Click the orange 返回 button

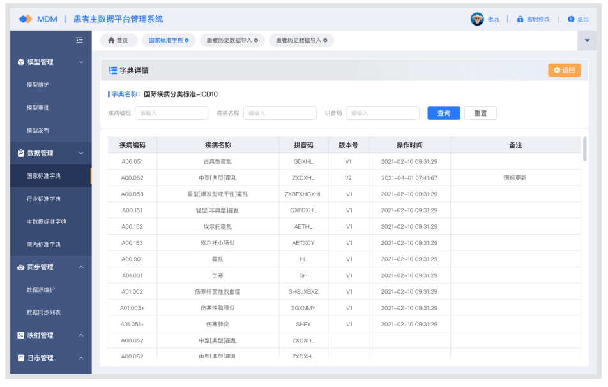coord(564,70)
